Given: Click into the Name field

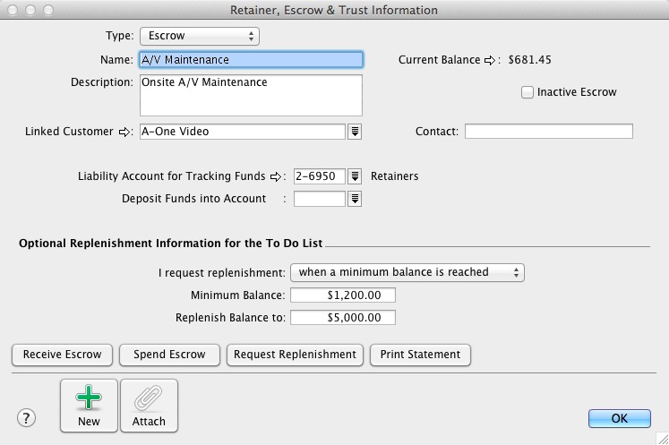Looking at the screenshot, I should point(251,60).
